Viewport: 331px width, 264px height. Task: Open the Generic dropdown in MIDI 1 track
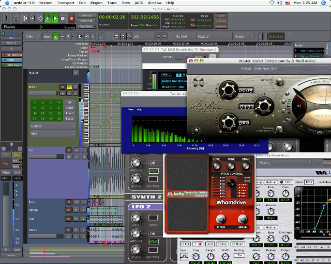53,126
